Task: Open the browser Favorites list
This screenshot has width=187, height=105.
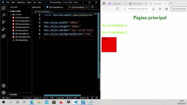Action: [160, 9]
